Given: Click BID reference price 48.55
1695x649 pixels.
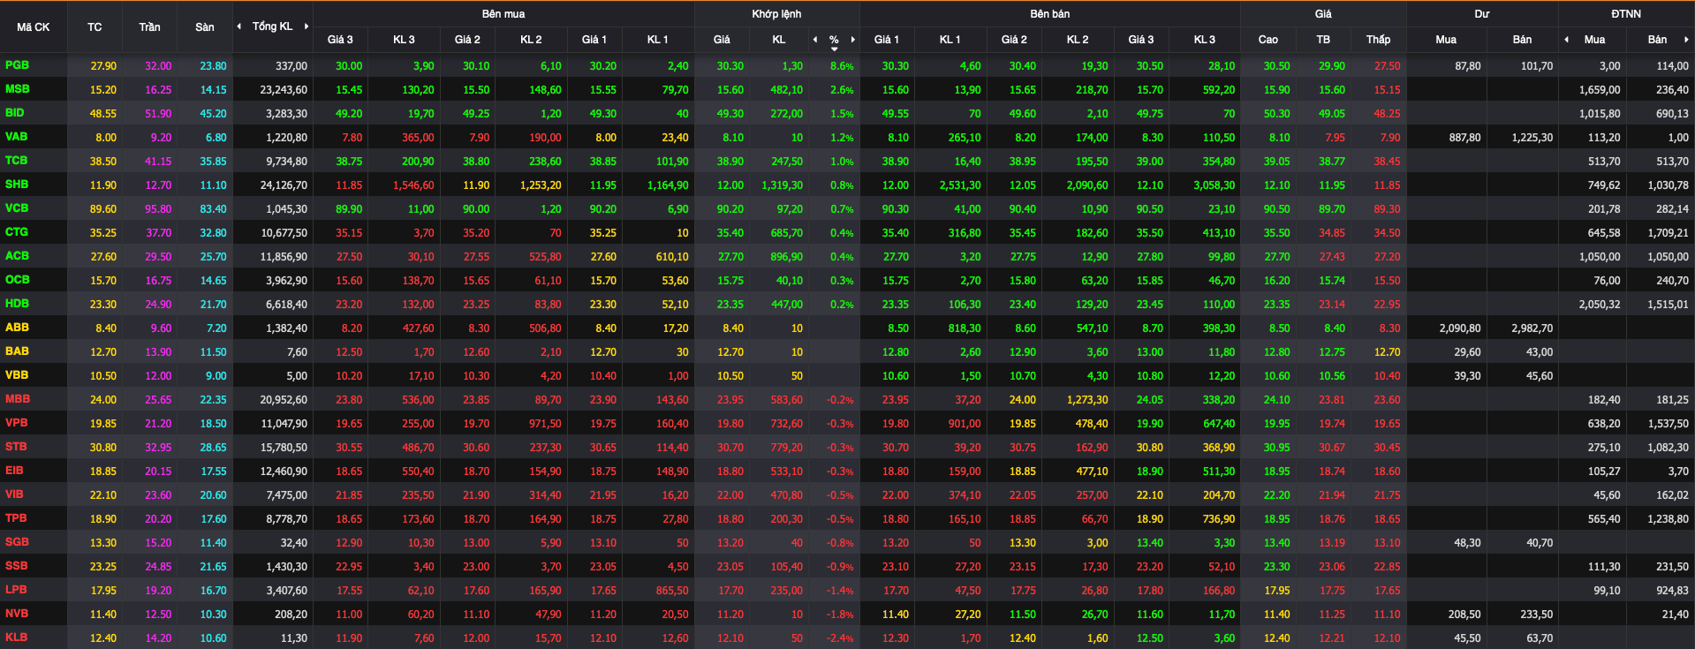Looking at the screenshot, I should tap(102, 114).
